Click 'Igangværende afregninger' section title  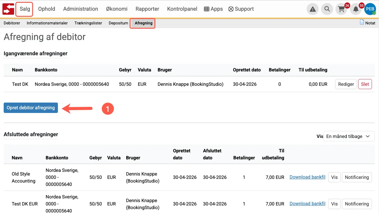(x=36, y=53)
